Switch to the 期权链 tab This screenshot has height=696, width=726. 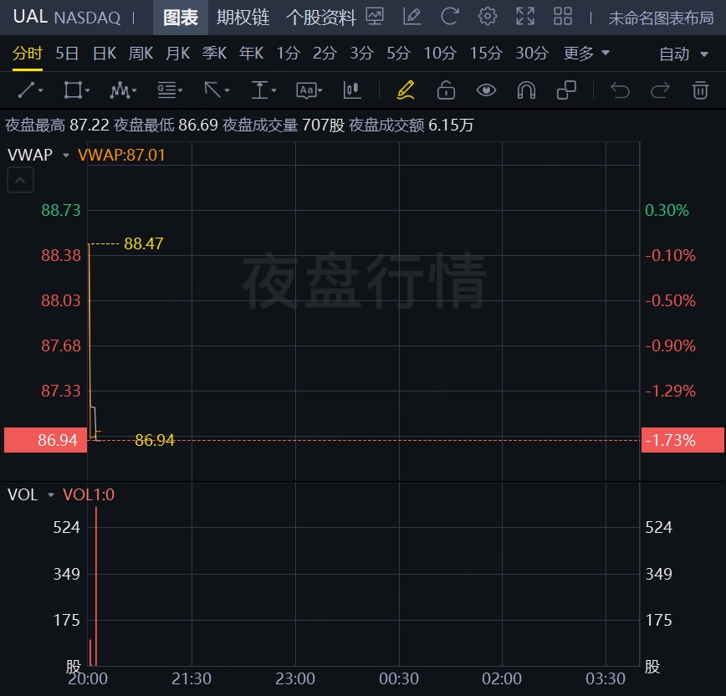(243, 17)
